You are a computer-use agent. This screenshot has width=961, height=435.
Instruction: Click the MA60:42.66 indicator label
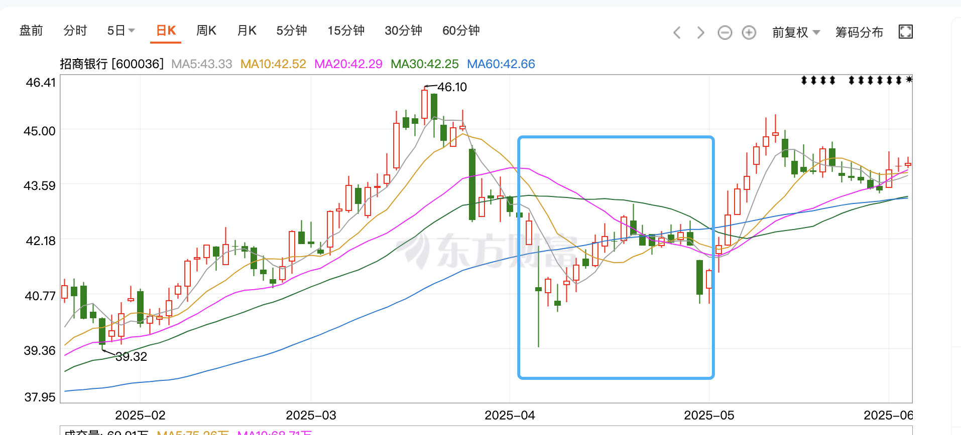click(x=501, y=64)
